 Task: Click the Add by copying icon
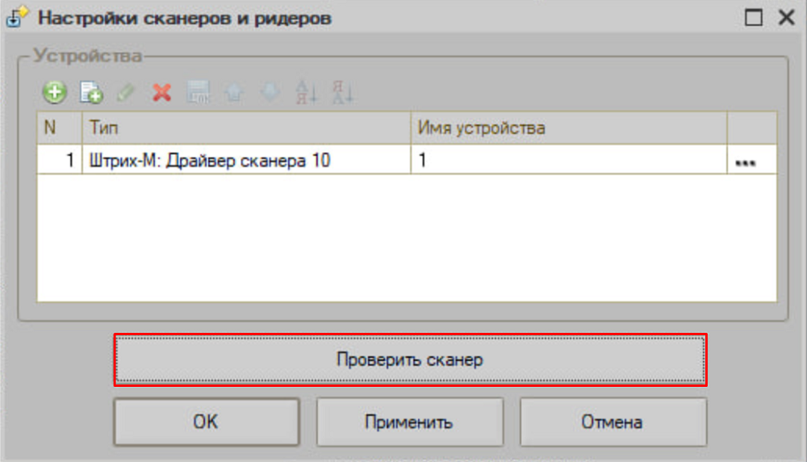coord(90,93)
